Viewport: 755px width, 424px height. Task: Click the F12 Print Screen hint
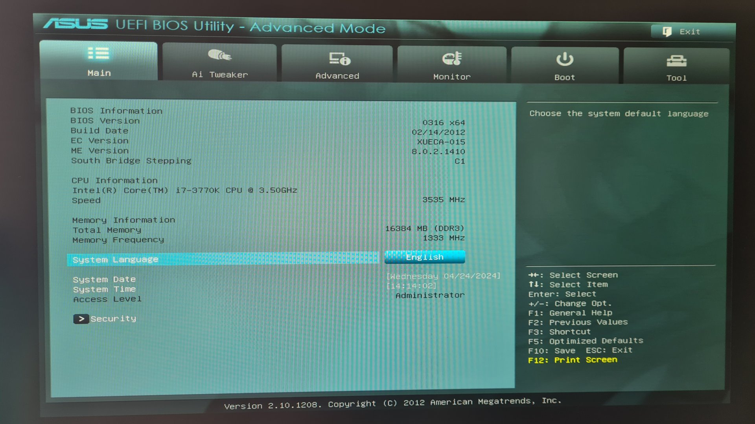[x=573, y=360]
